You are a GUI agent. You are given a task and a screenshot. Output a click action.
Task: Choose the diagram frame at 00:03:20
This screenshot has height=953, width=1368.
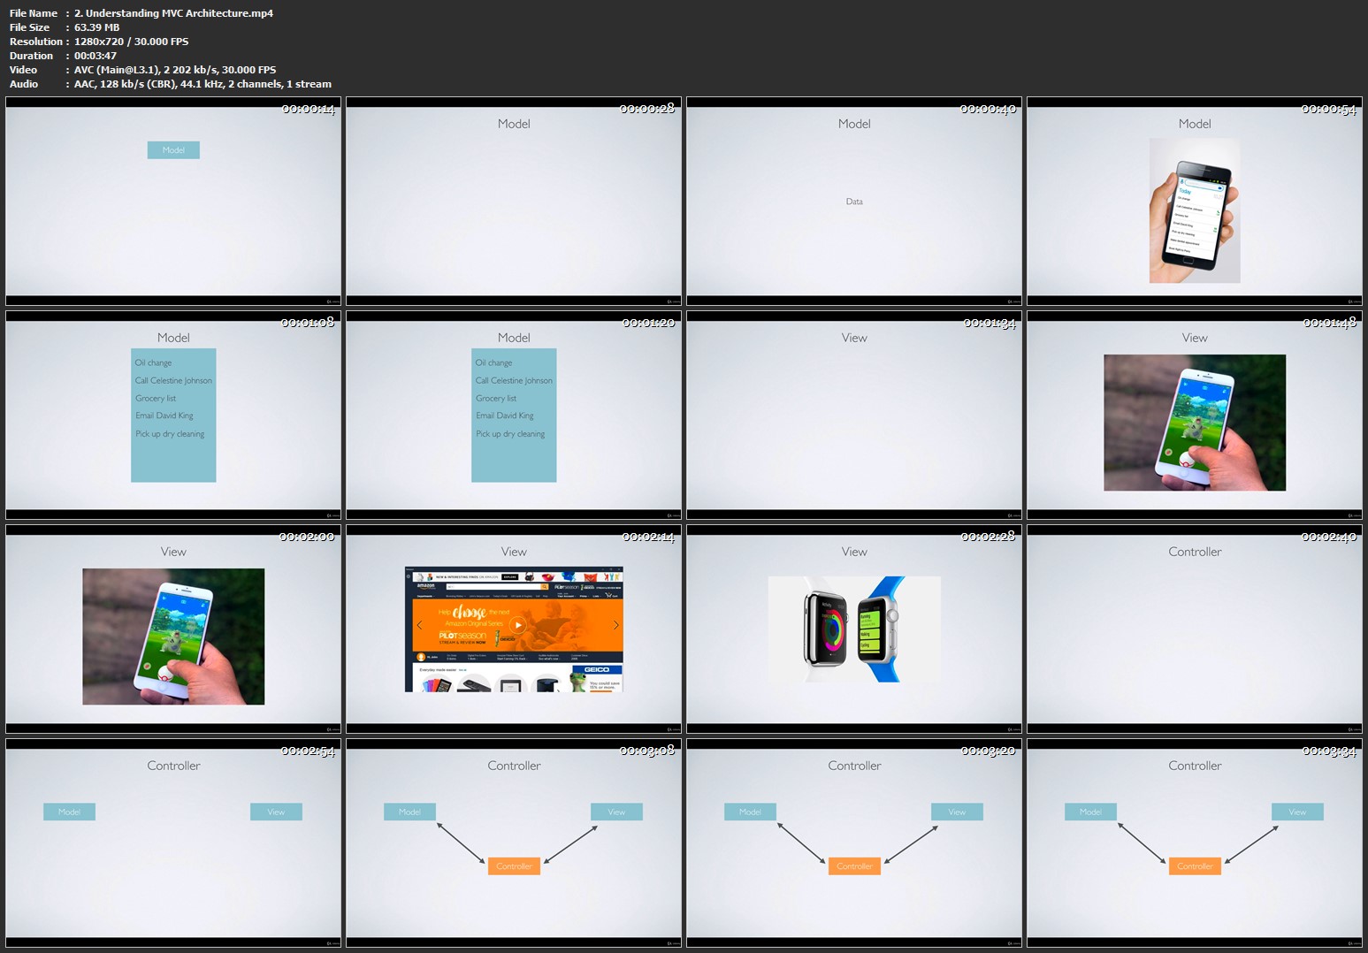click(x=854, y=842)
